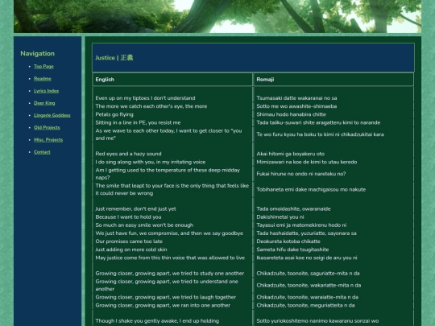Click "Ikasareteta asai koe no seigi de aru you ni"

pos(307,258)
